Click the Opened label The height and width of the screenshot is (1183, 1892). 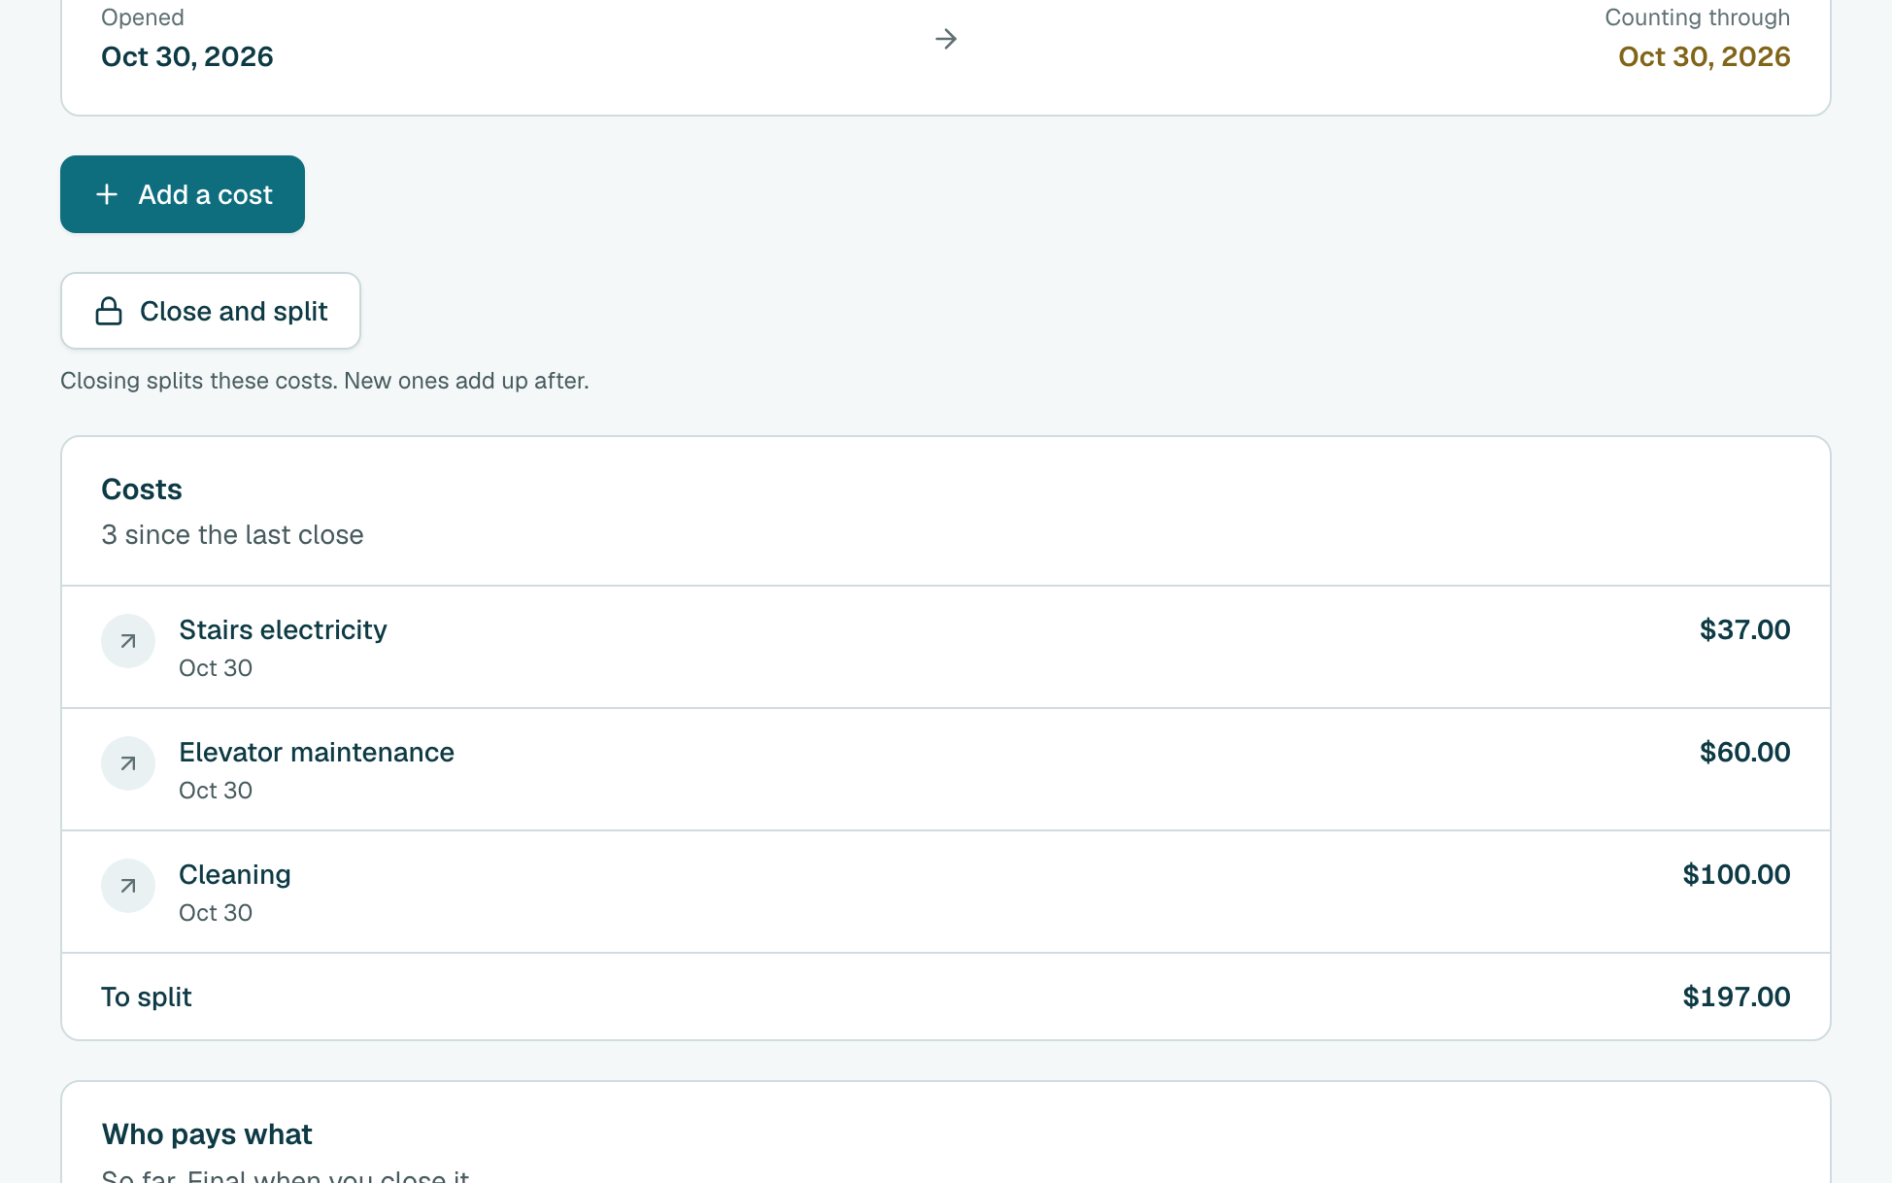pyautogui.click(x=143, y=17)
